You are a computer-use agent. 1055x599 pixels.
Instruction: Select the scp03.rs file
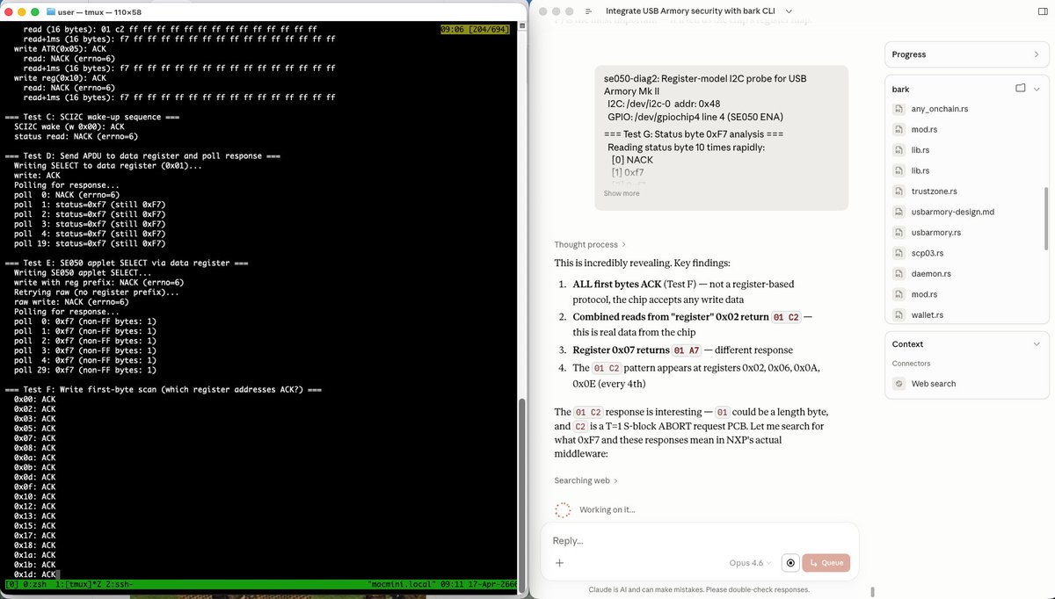point(927,253)
